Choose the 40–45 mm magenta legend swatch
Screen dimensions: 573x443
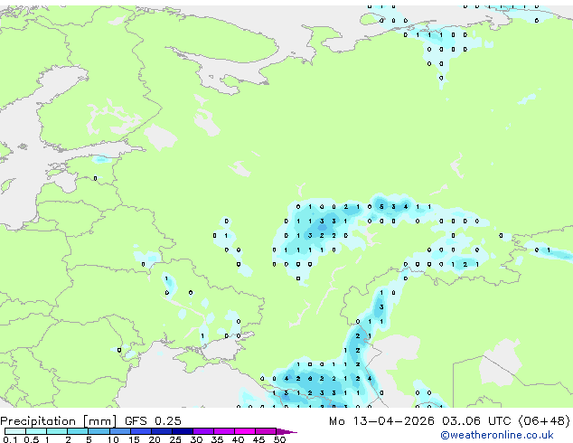coord(245,431)
